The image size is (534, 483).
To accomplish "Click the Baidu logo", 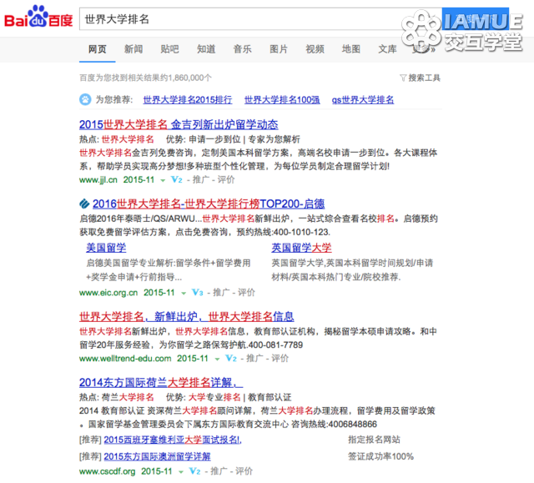I will pos(38,17).
